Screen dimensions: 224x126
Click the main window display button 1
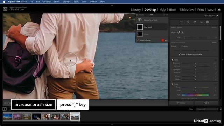point(5,109)
